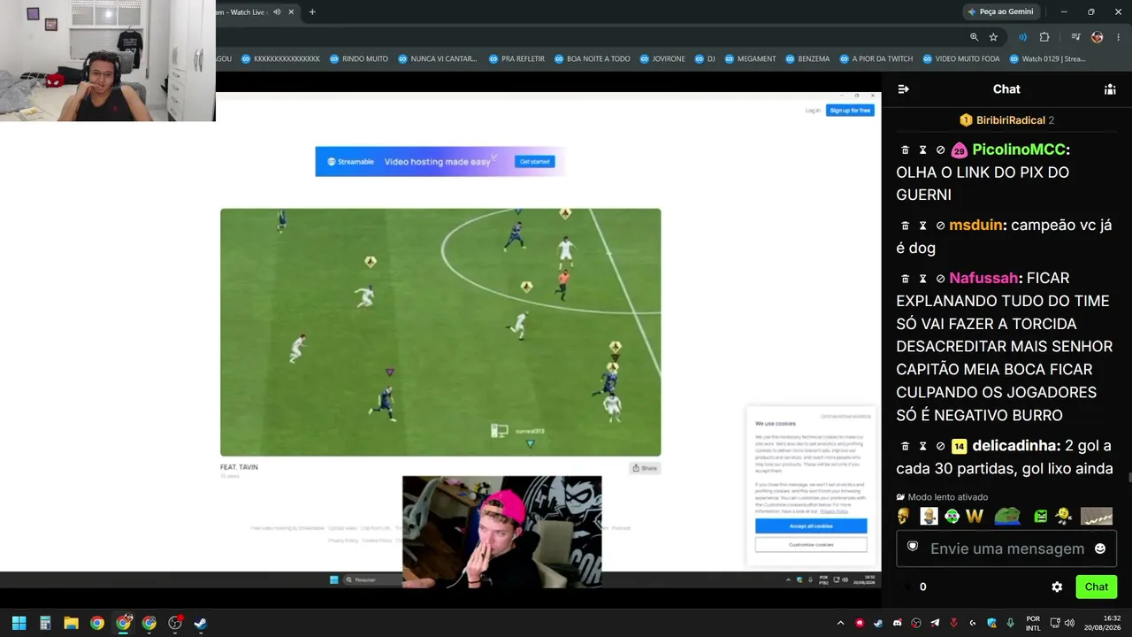Ban msduin using the circle-slash icon
Image resolution: width=1132 pixels, height=637 pixels.
click(x=940, y=226)
